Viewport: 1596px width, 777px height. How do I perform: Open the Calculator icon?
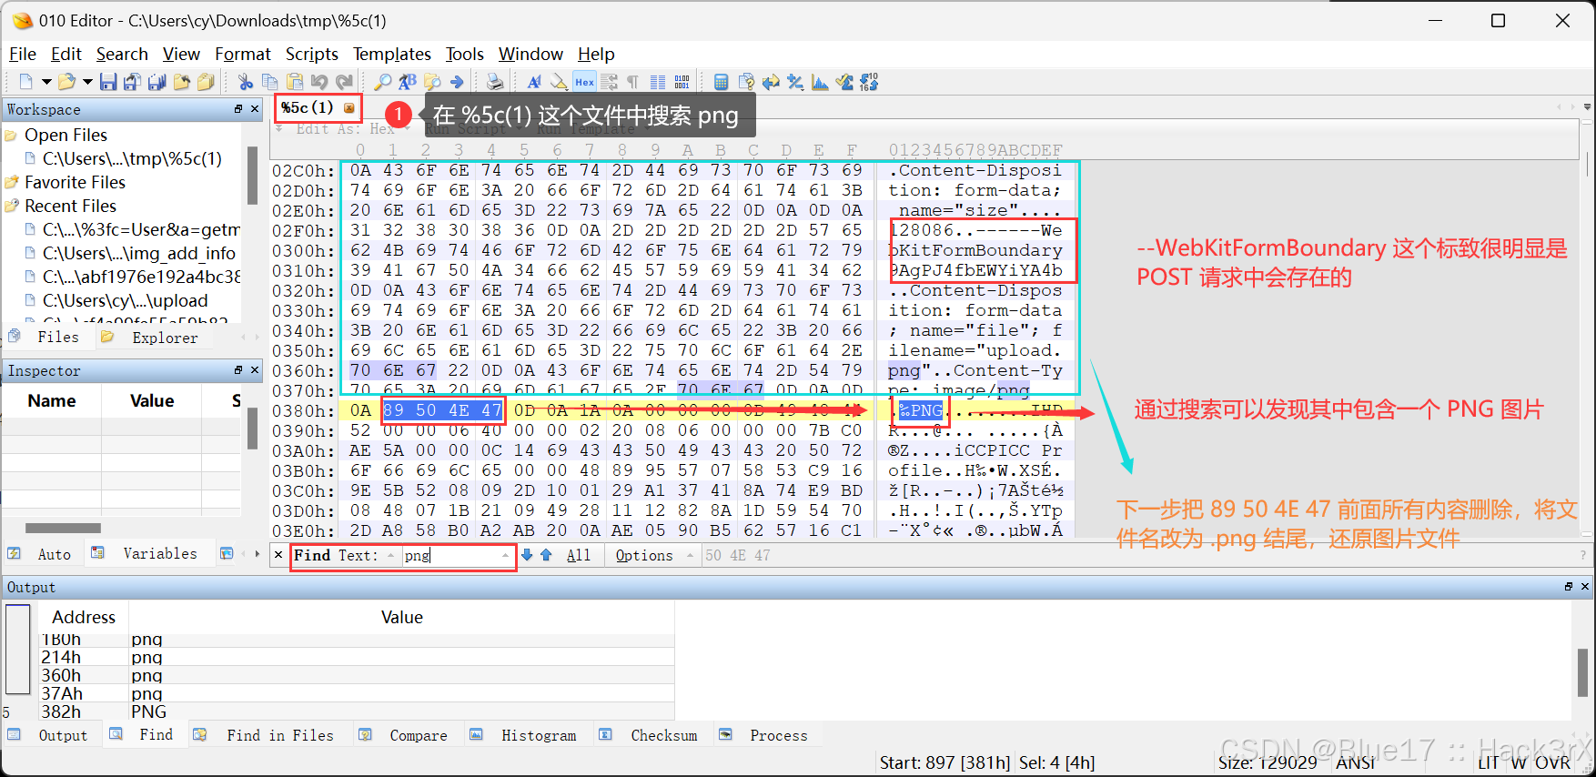721,82
